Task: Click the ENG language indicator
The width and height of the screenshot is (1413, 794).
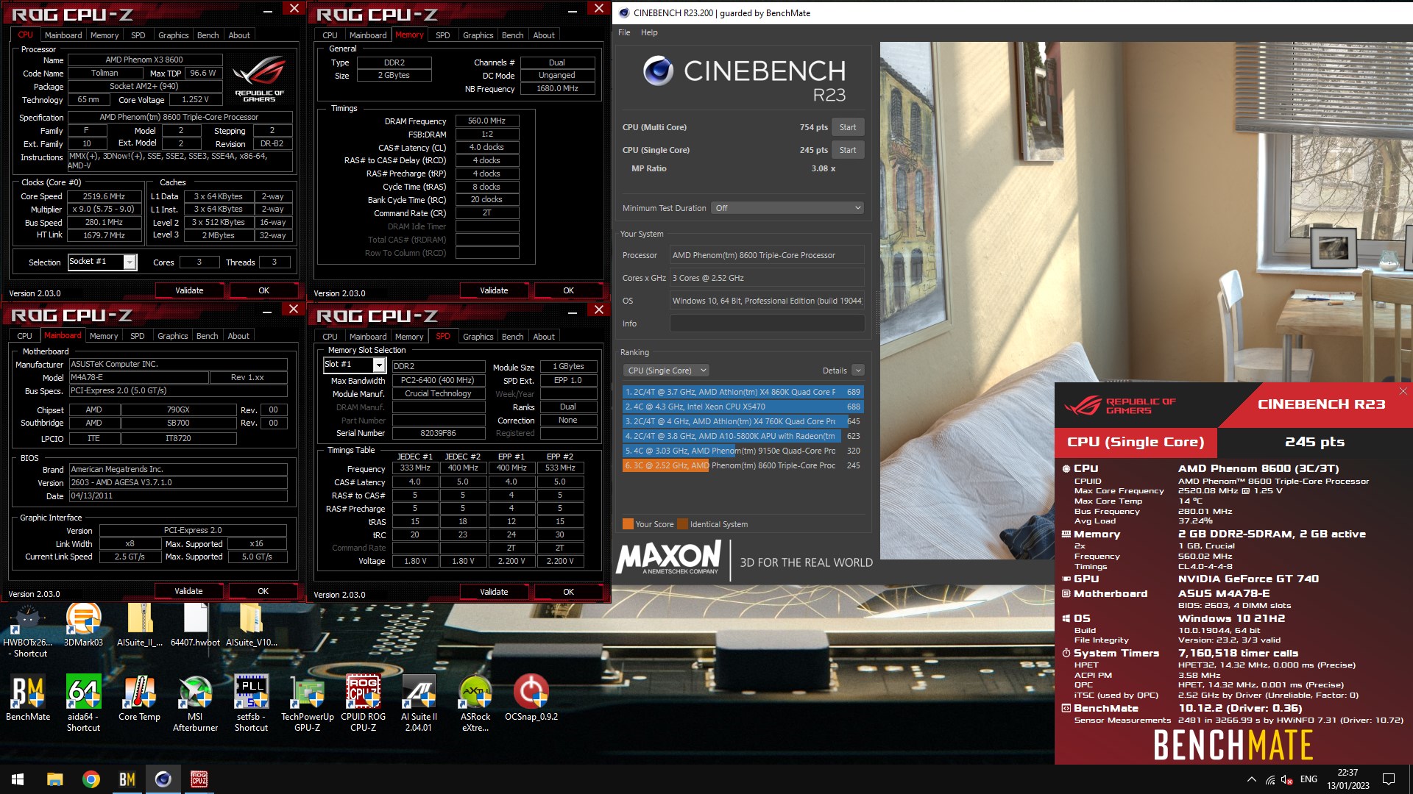Action: click(x=1308, y=779)
